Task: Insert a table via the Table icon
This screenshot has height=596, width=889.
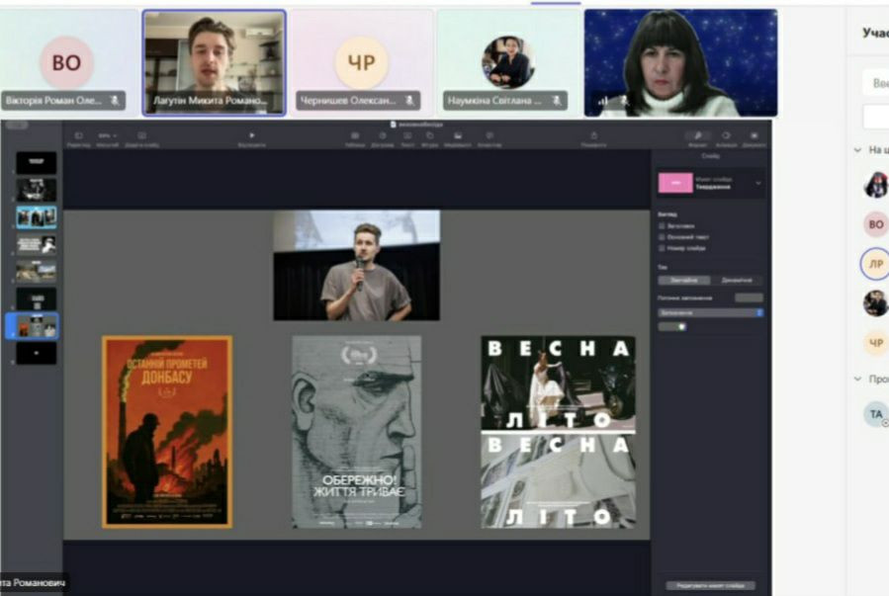Action: pos(354,135)
